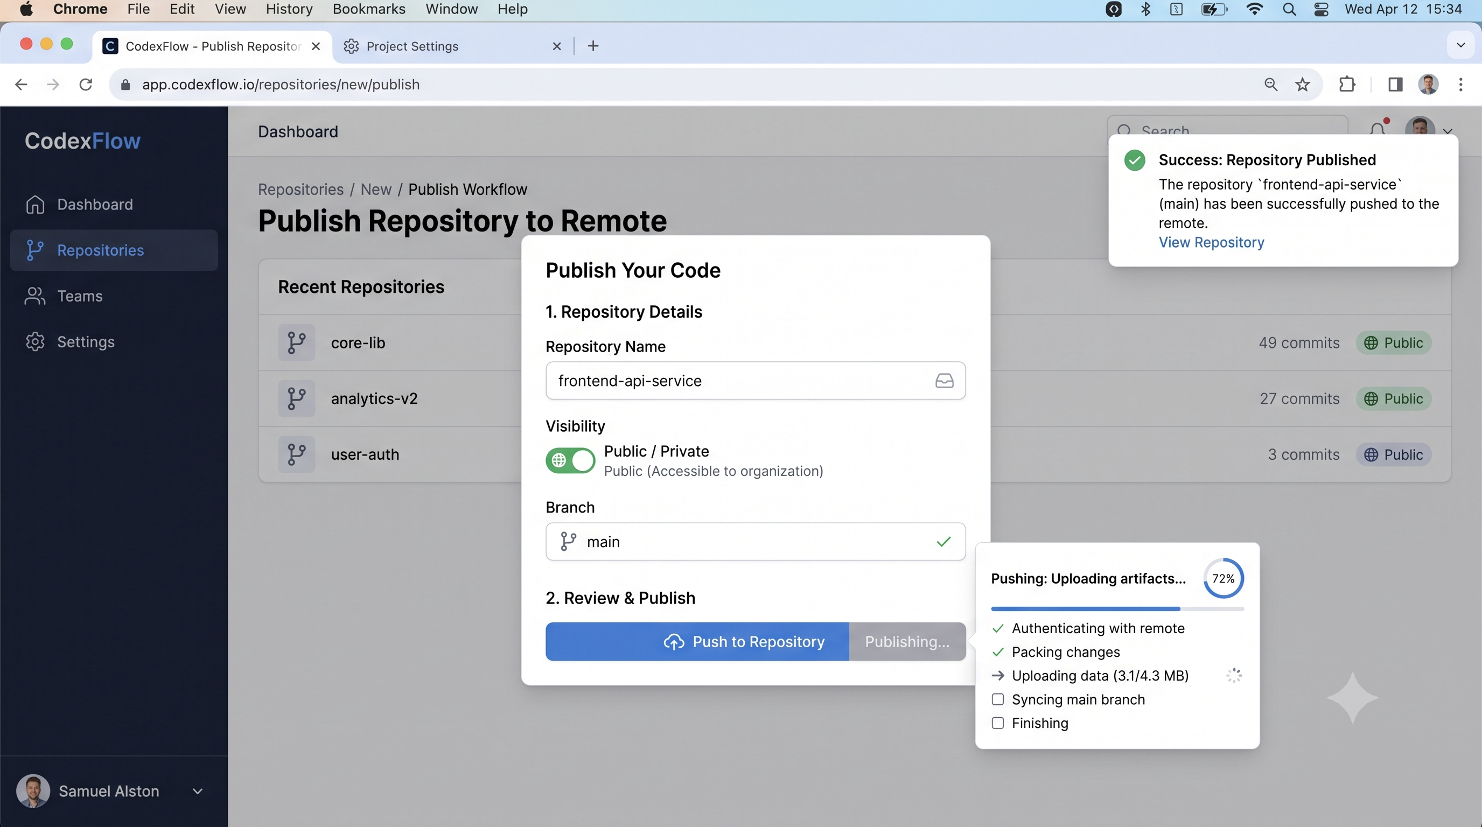Click the Public badge on analytics-v2 row
Viewport: 1482px width, 827px height.
pos(1393,398)
